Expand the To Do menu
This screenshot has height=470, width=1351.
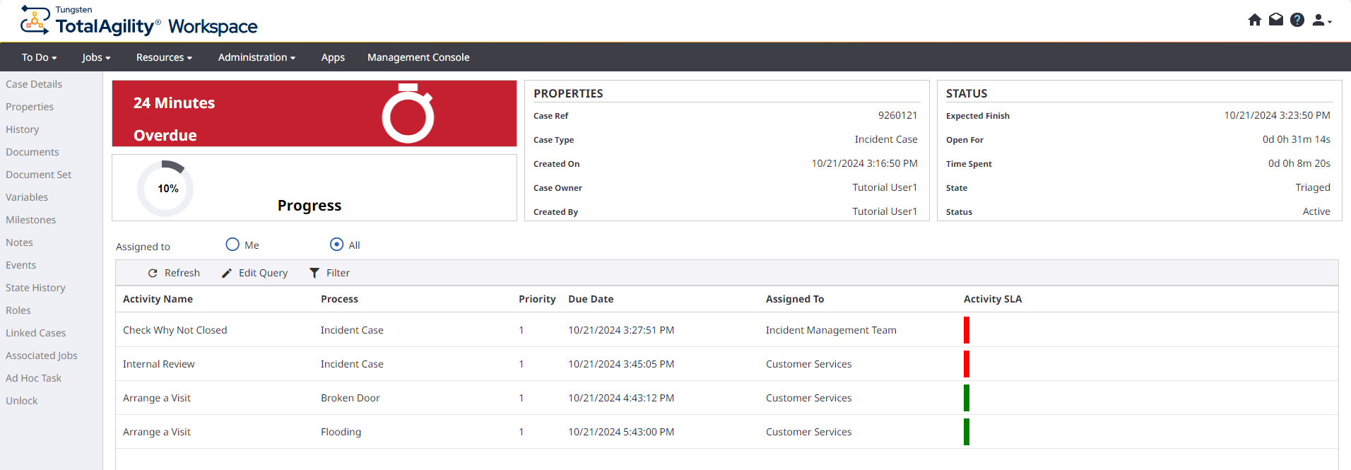pyautogui.click(x=39, y=57)
